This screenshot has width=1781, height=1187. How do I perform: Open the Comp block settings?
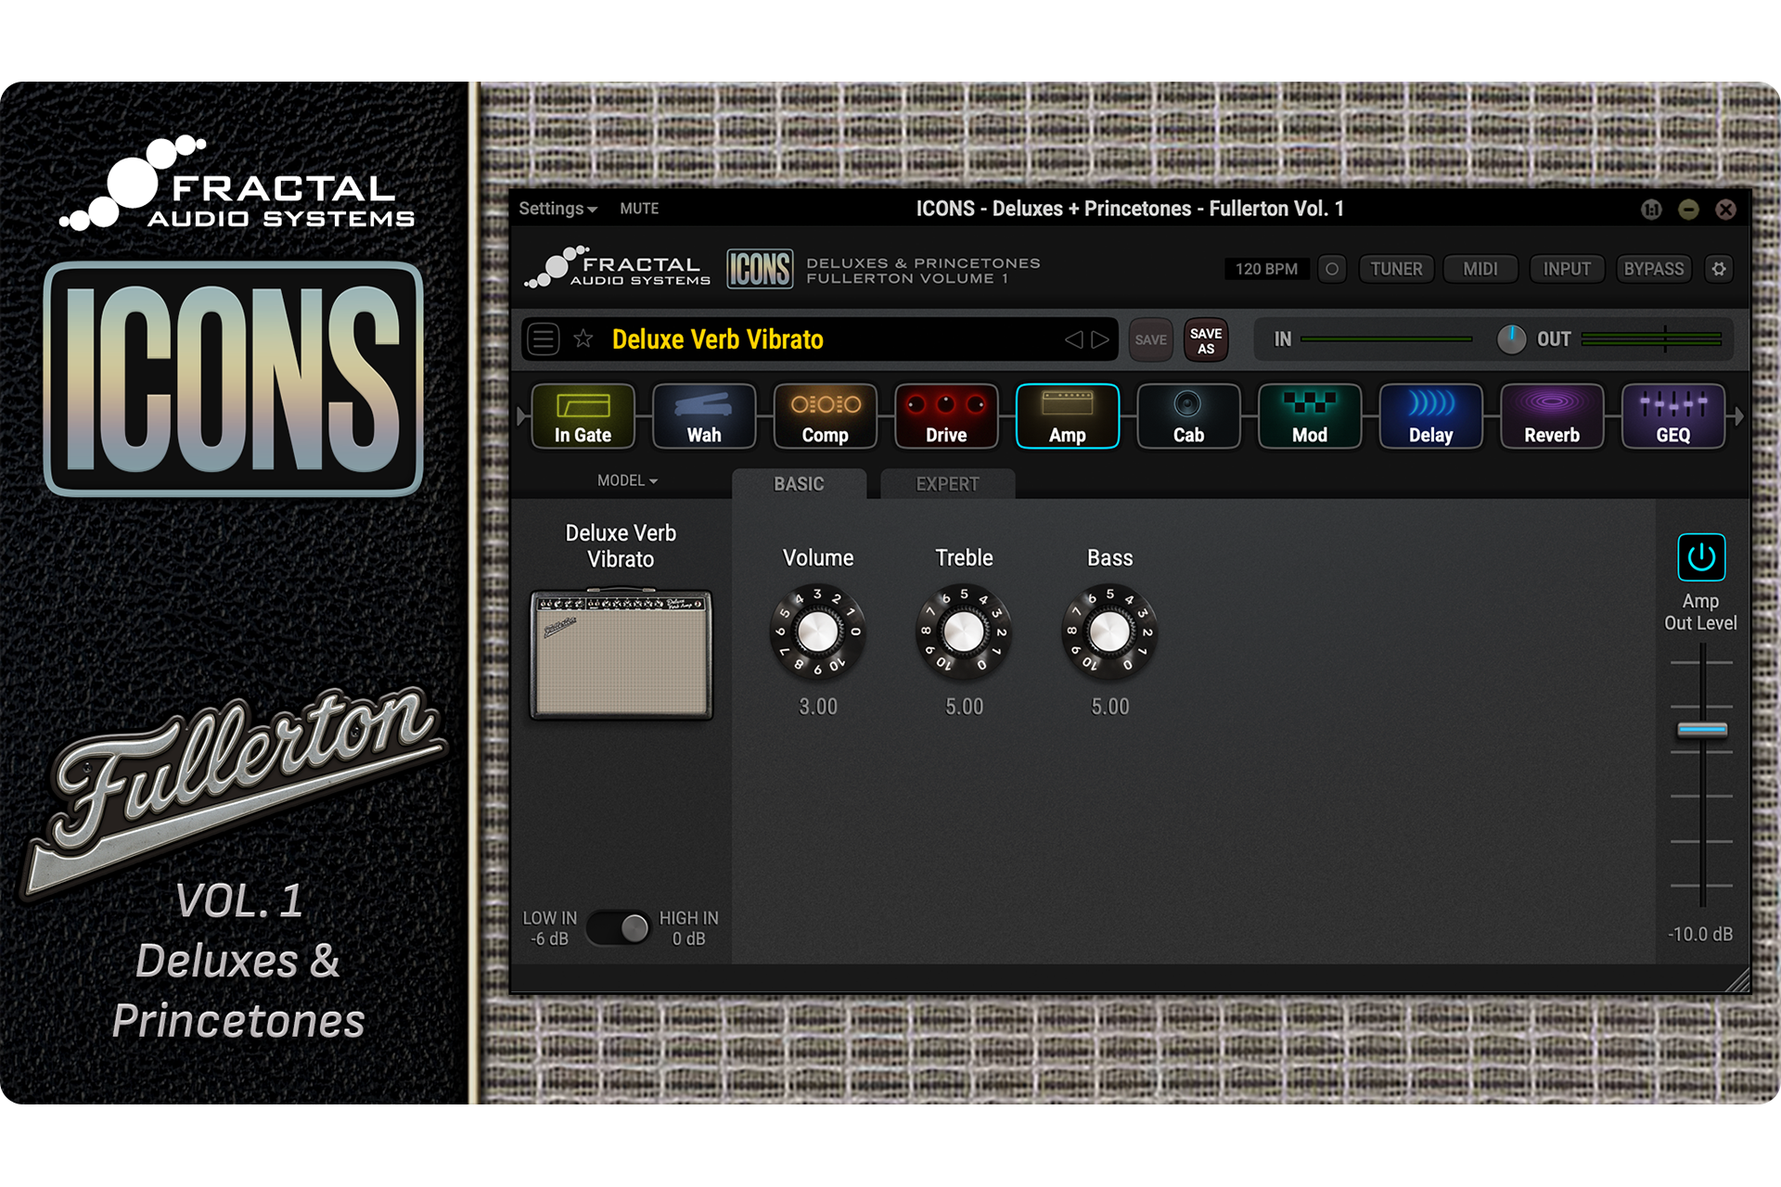(825, 416)
